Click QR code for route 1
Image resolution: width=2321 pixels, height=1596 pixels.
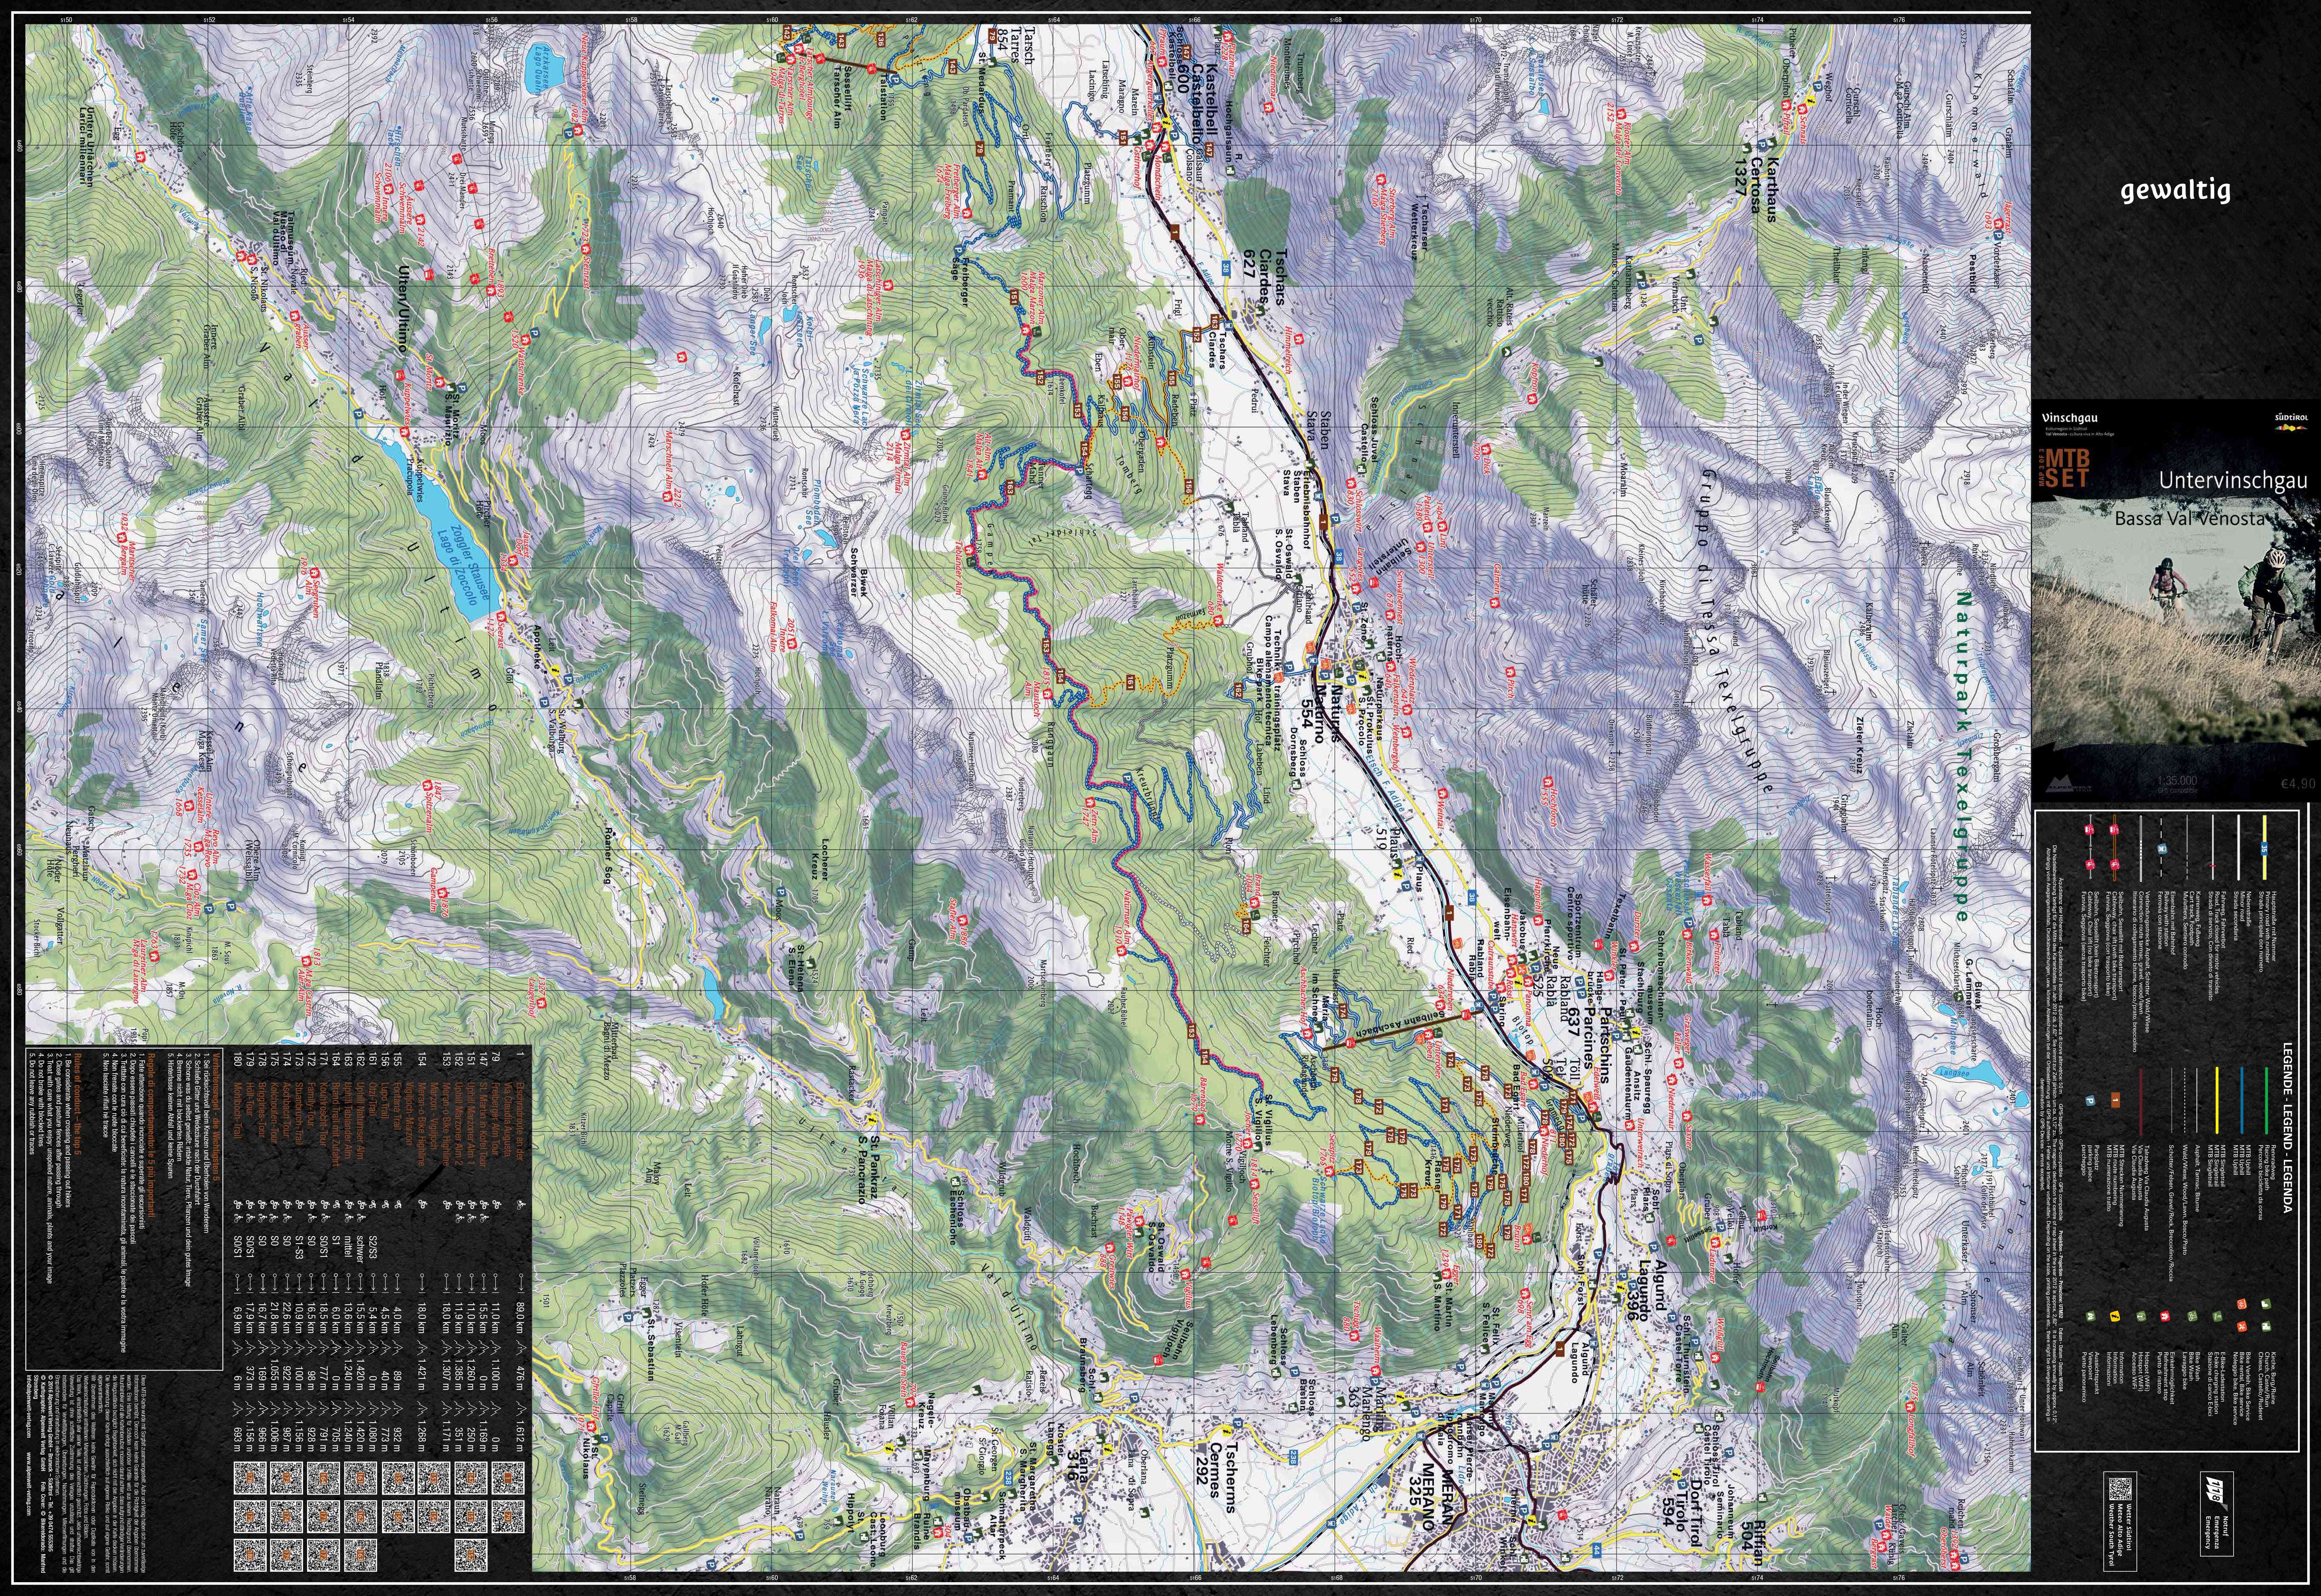[x=508, y=1478]
